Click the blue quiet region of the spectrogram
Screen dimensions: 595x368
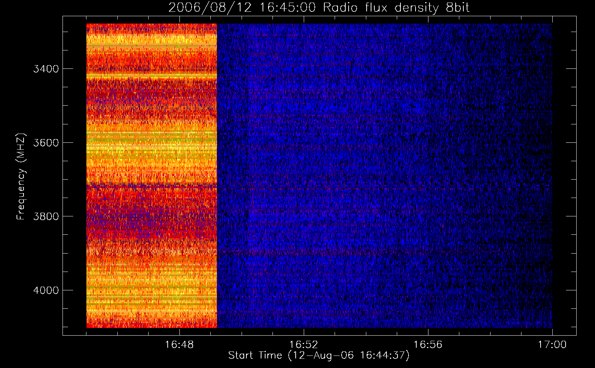[385, 176]
